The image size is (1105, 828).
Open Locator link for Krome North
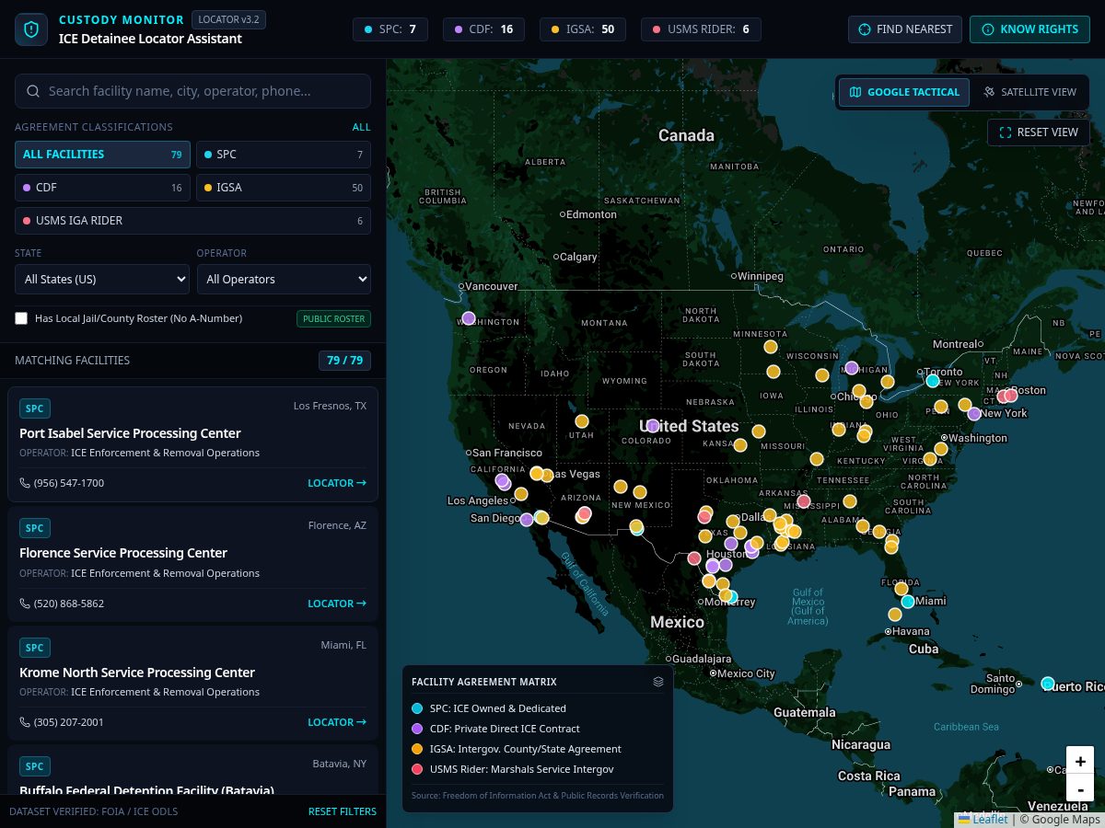[x=337, y=722]
